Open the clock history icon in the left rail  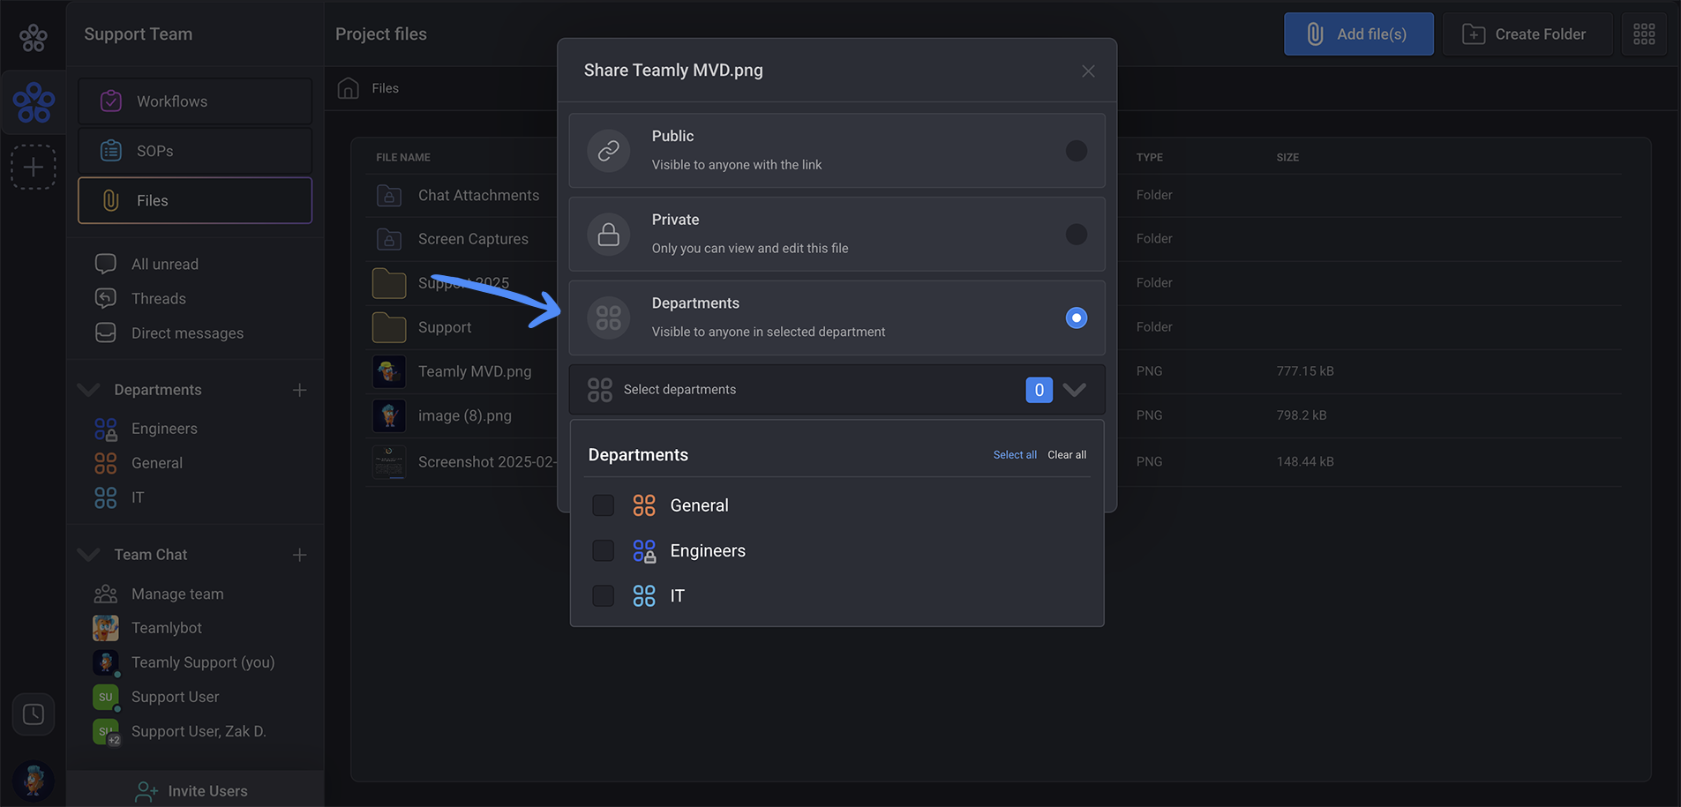(34, 714)
